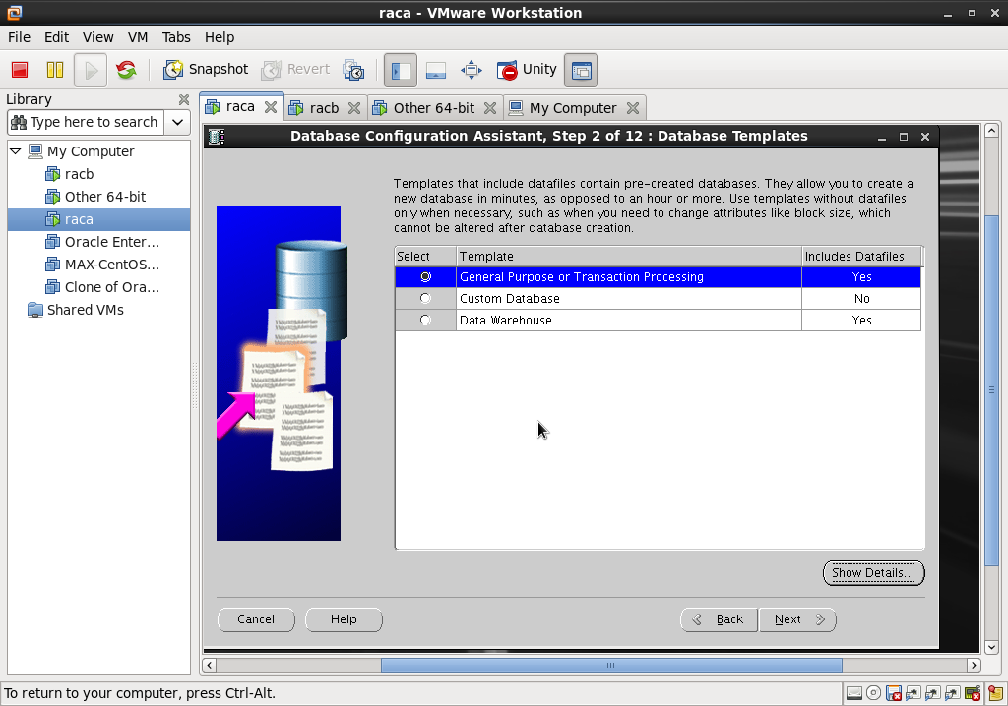Switch to Unity mode
This screenshot has height=706, width=1008.
click(x=527, y=69)
